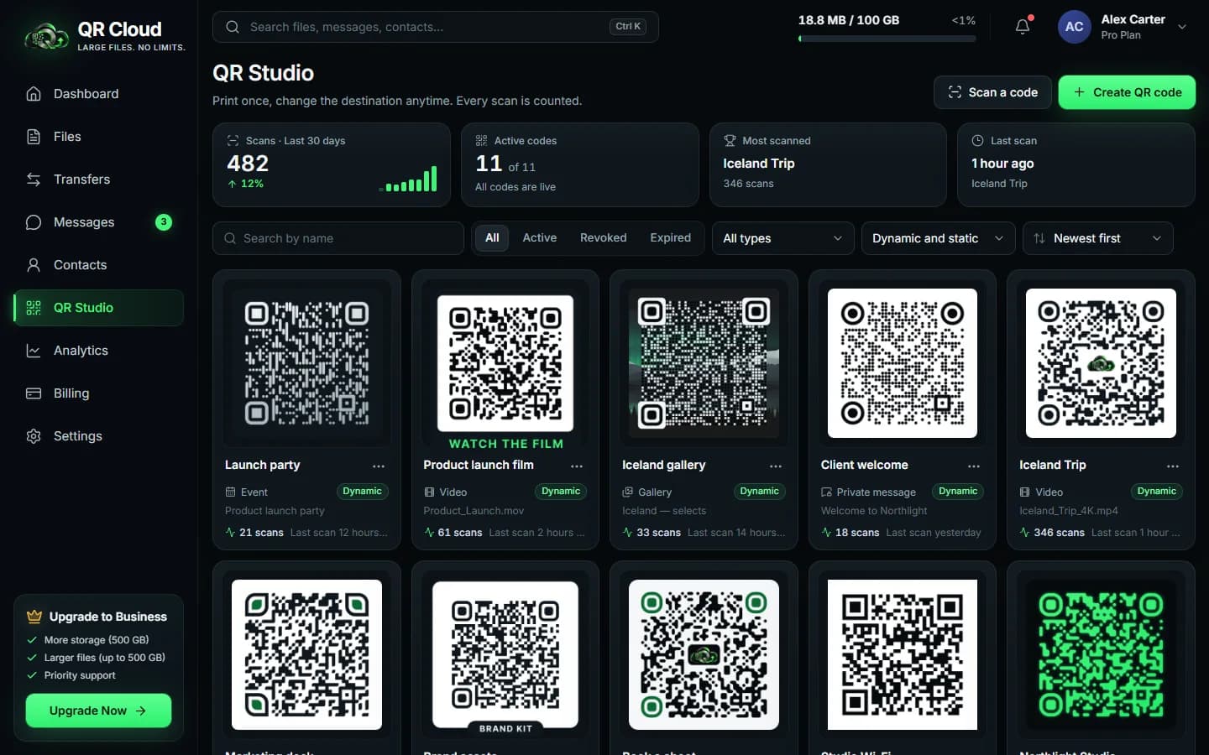Filter codes by Expired status
The image size is (1209, 755).
(x=671, y=238)
